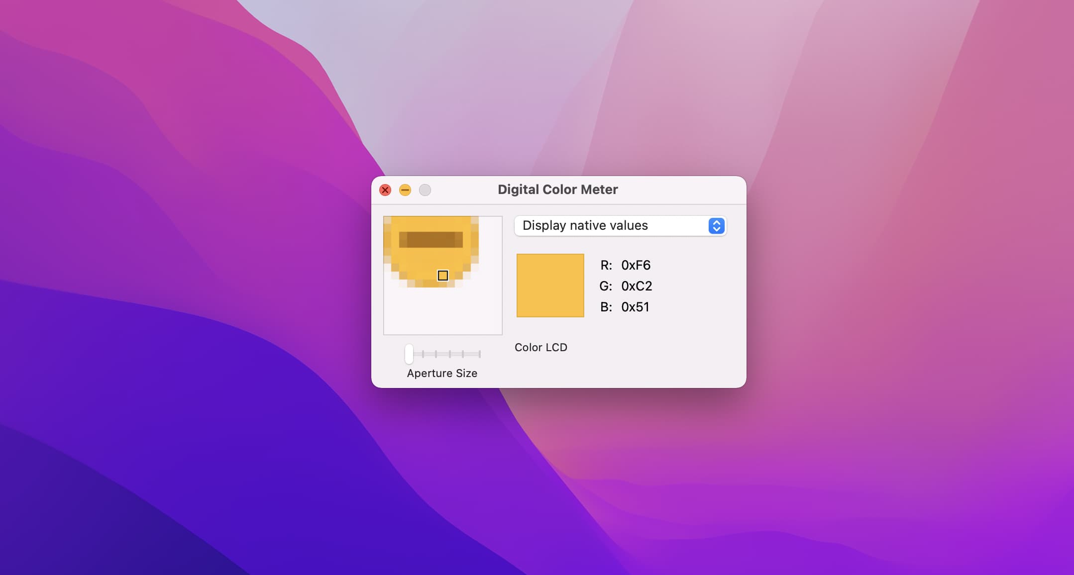Click the blue up-down chevron arrows
This screenshot has height=575, width=1074.
pyautogui.click(x=716, y=226)
